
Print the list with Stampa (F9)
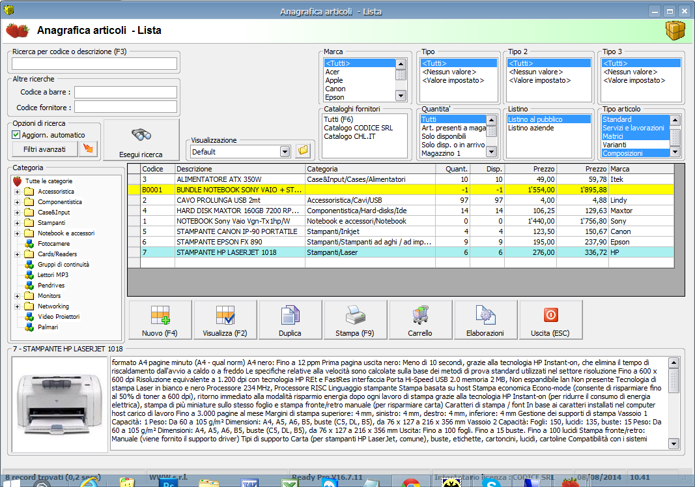[355, 320]
